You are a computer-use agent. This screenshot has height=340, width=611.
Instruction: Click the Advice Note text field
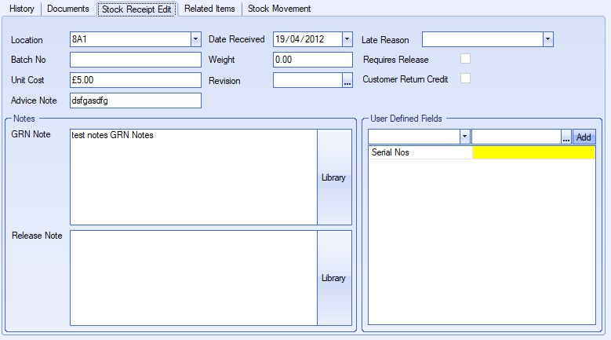pos(136,101)
